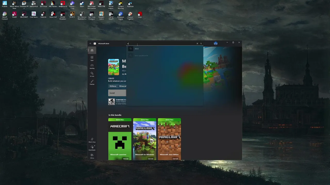Open the Minecraft Launcher bundle card
The width and height of the screenshot is (330, 185).
click(120, 139)
